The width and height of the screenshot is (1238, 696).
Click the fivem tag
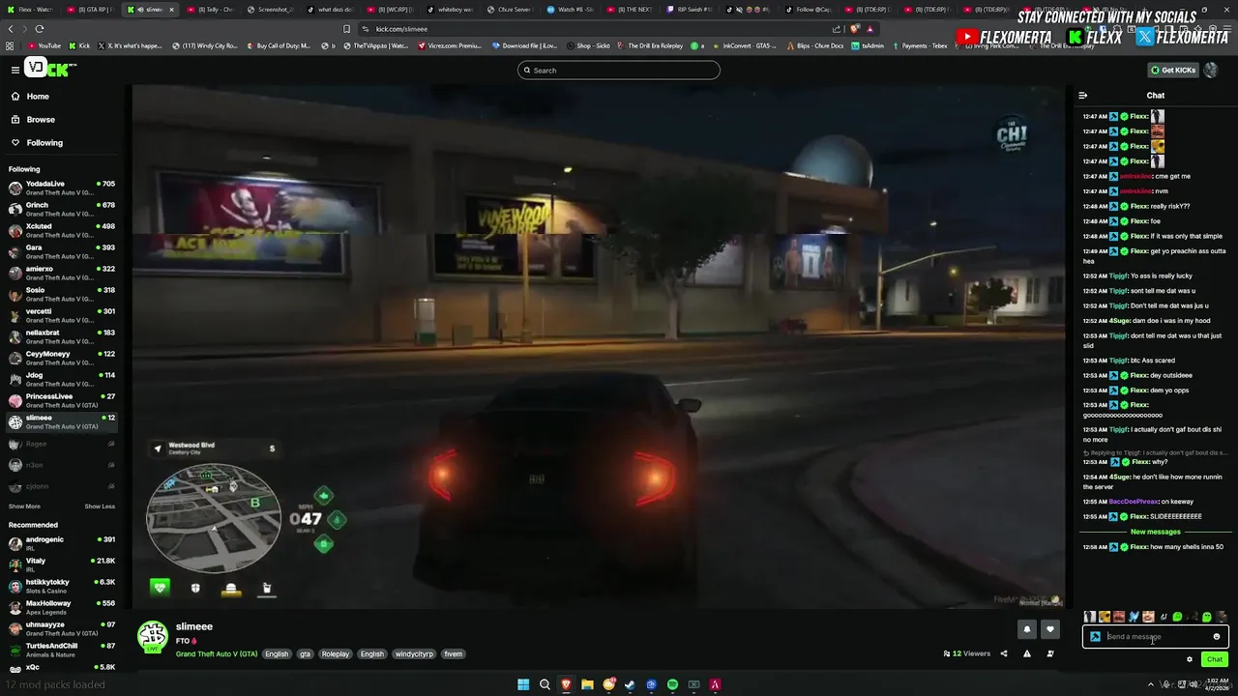tap(453, 654)
